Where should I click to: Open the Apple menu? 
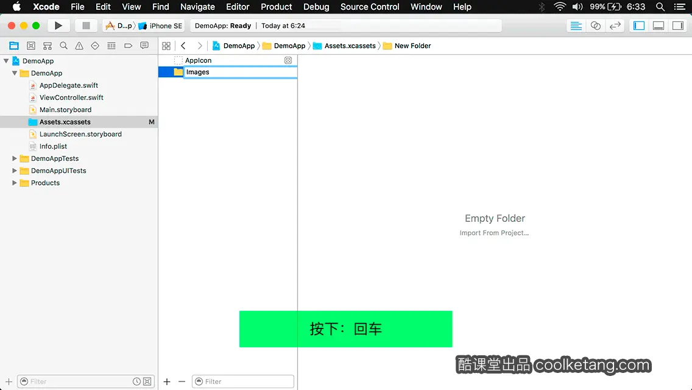pyautogui.click(x=16, y=7)
